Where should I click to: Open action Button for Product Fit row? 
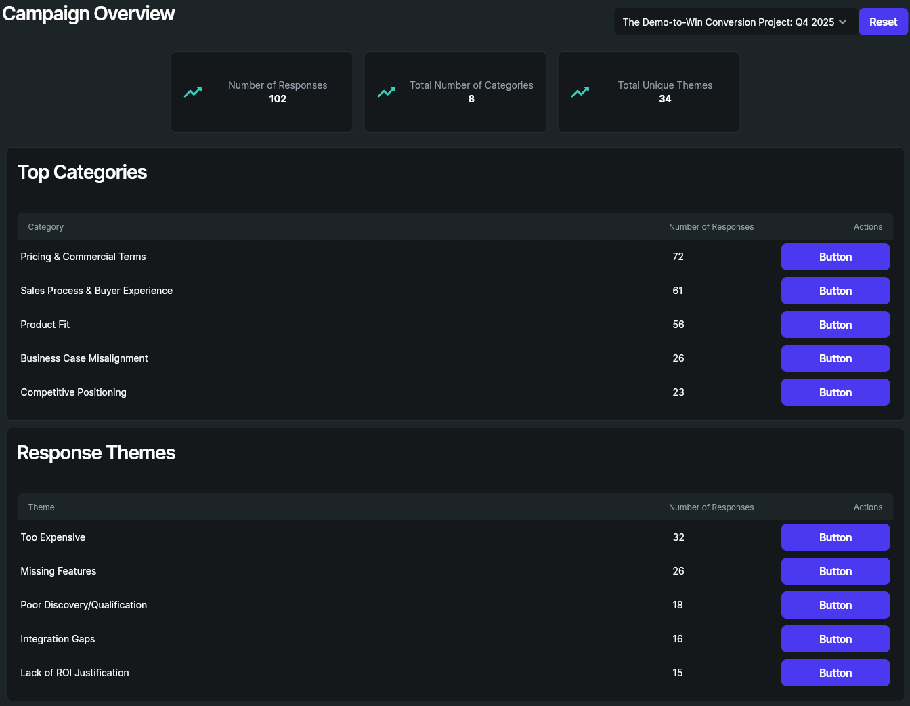pos(835,325)
